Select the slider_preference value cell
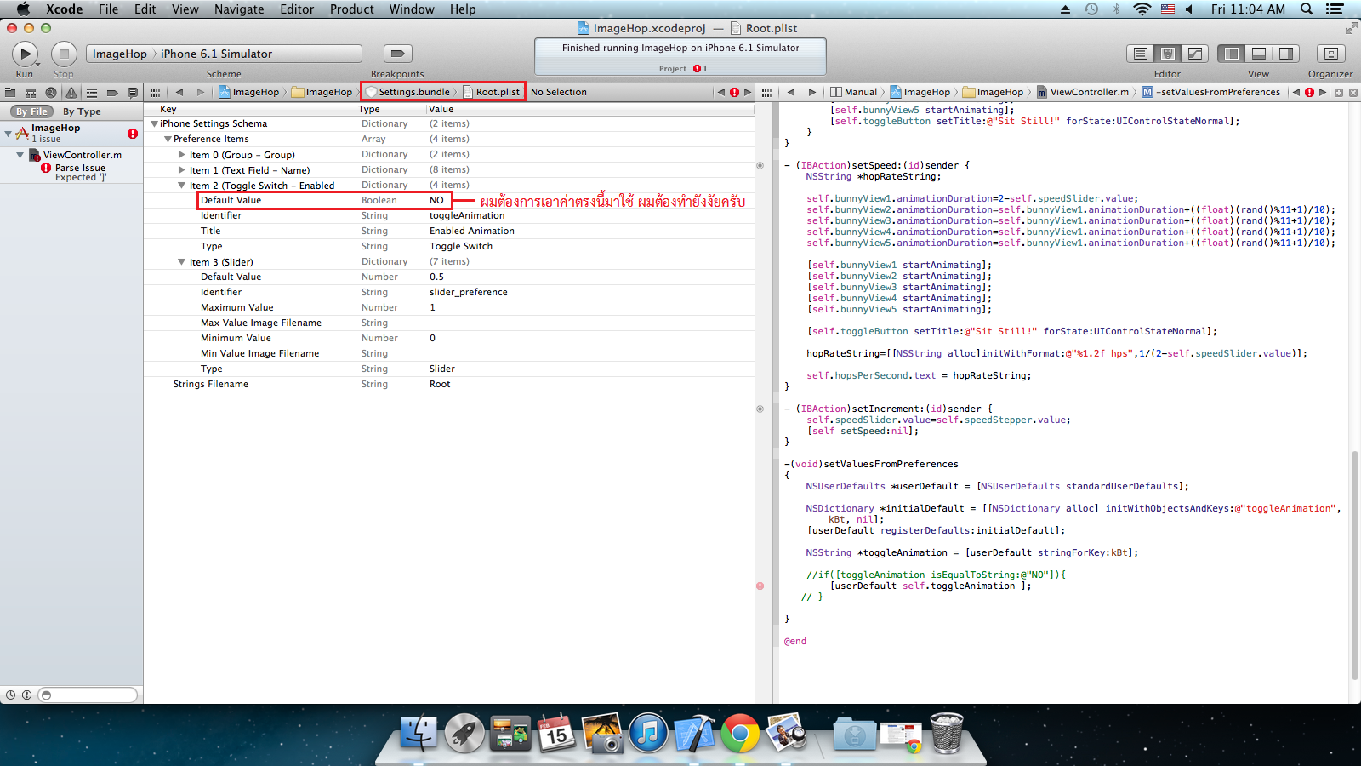The image size is (1361, 766). click(469, 293)
